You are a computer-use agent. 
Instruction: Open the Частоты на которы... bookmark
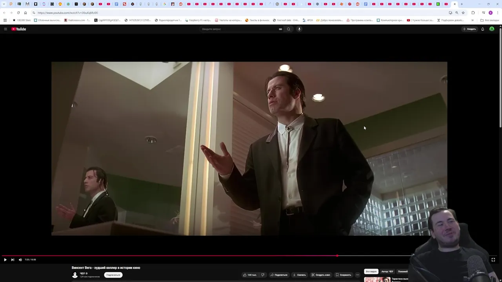pos(228,20)
